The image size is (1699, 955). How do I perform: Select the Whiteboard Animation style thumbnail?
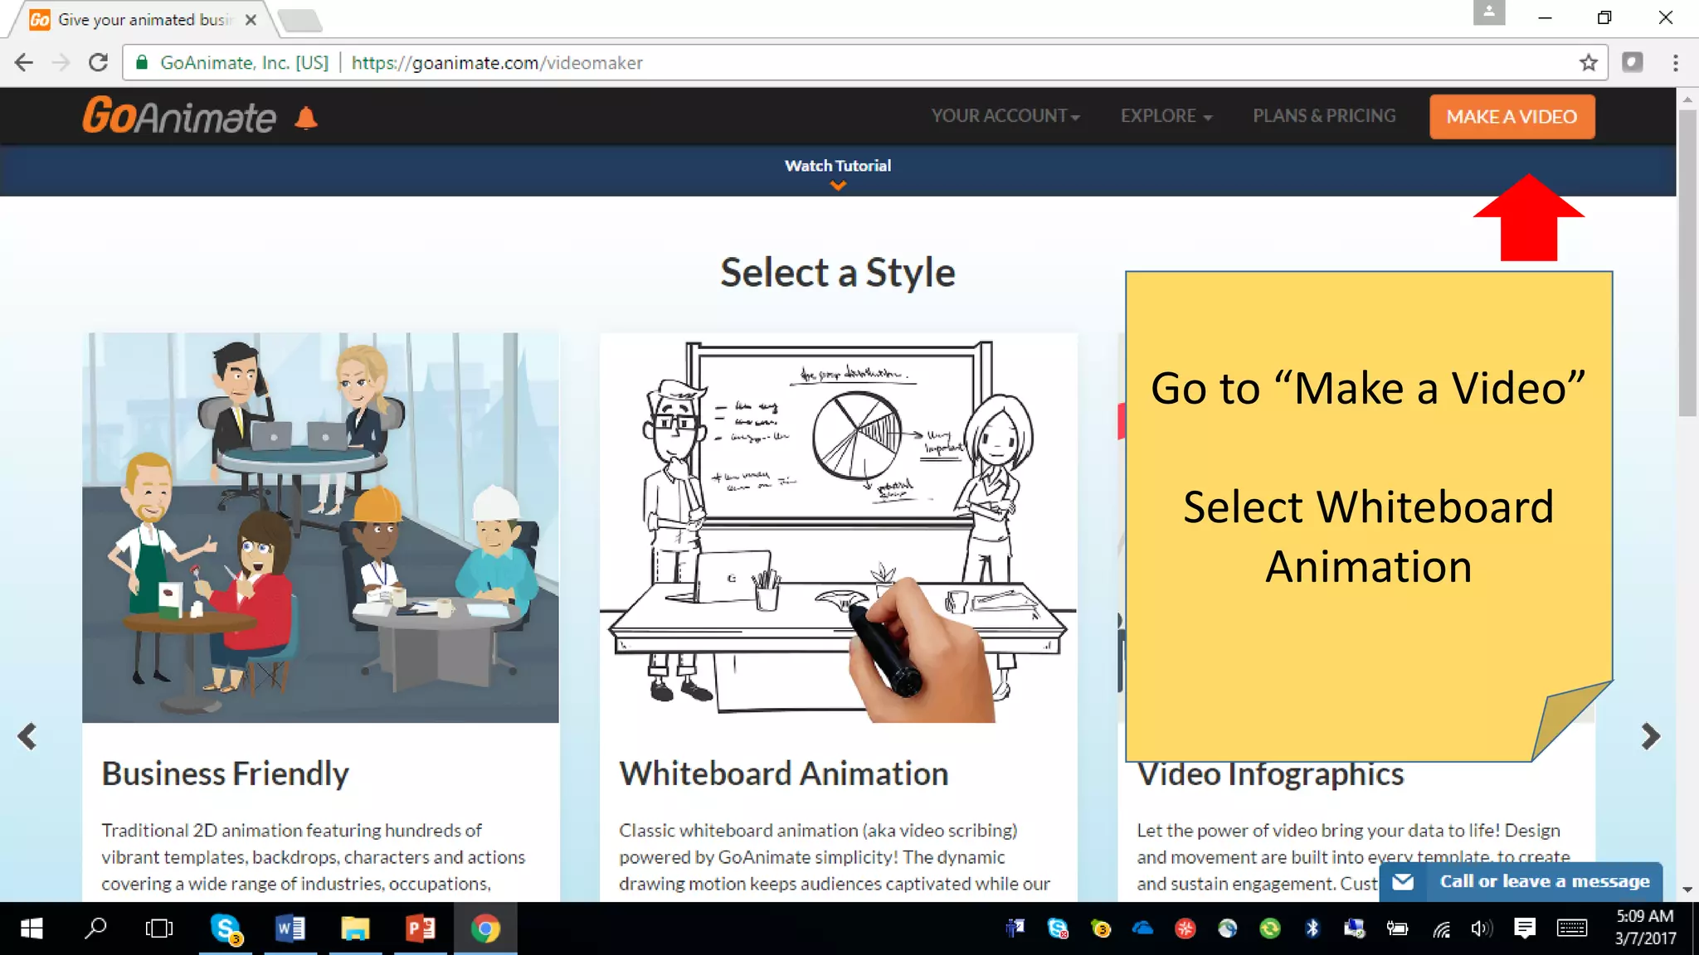click(838, 528)
